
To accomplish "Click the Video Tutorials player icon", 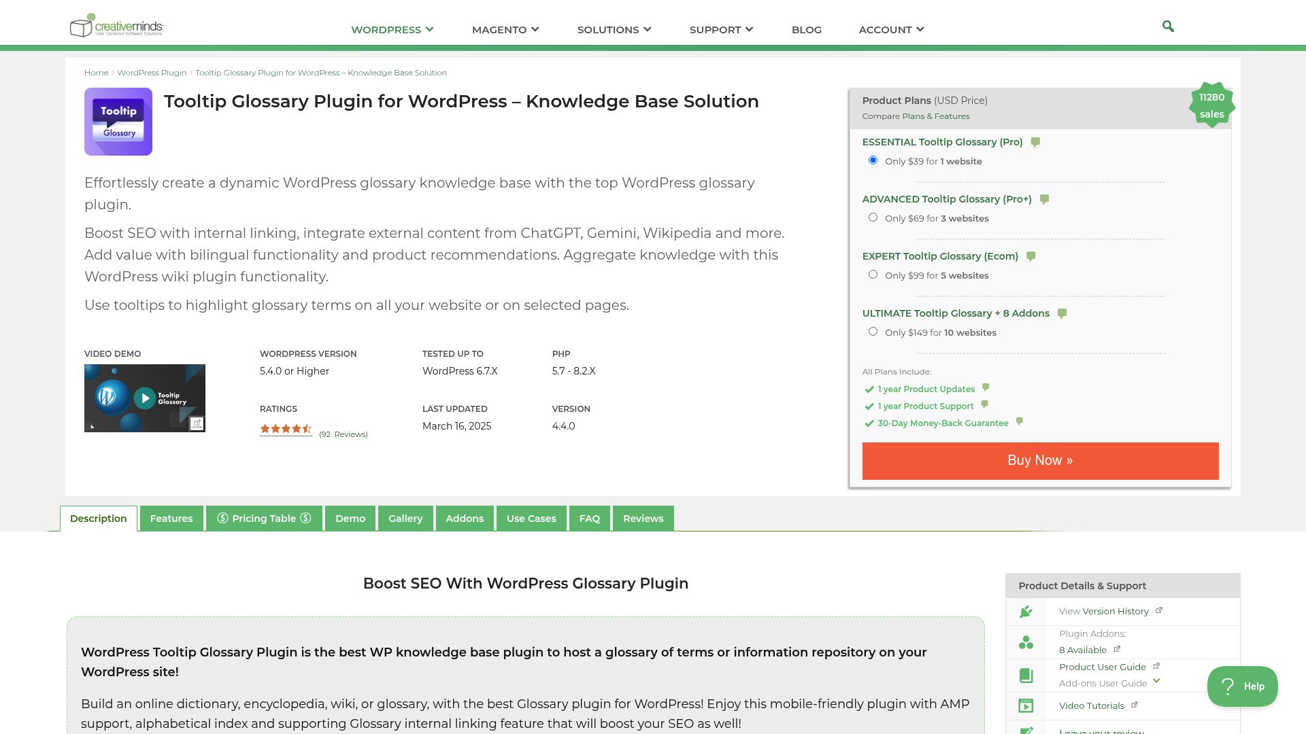I will [x=1025, y=705].
